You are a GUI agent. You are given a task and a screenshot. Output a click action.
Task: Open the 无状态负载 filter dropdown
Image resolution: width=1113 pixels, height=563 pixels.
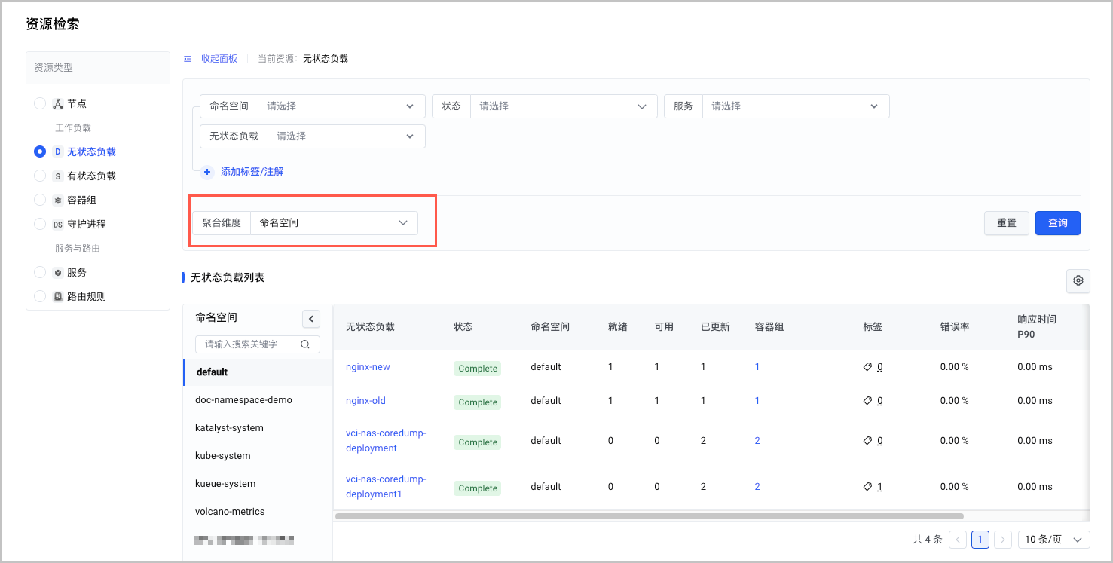347,136
